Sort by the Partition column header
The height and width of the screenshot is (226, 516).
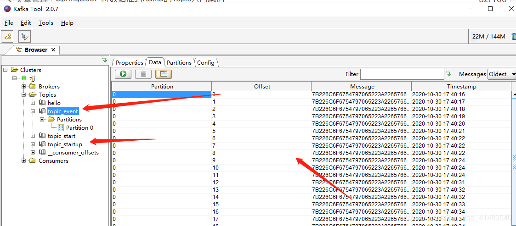click(x=162, y=86)
